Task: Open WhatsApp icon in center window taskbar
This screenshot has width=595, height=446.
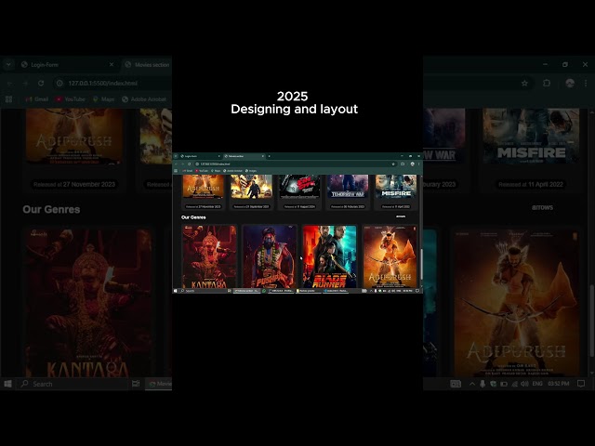Action: (x=264, y=291)
